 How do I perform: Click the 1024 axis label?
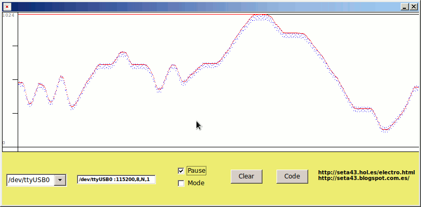(8, 15)
